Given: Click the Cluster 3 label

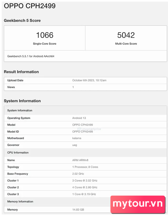Looking at the screenshot, I should pyautogui.click(x=13, y=194).
